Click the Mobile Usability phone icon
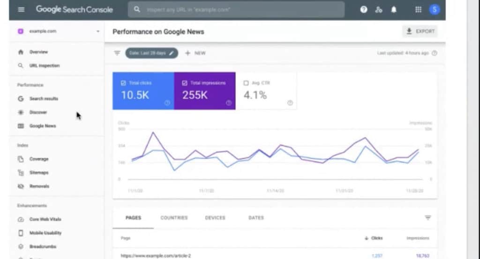The width and height of the screenshot is (480, 259). point(21,233)
